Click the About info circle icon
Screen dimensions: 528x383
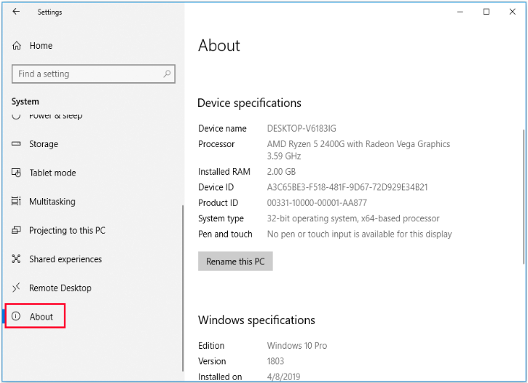16,317
